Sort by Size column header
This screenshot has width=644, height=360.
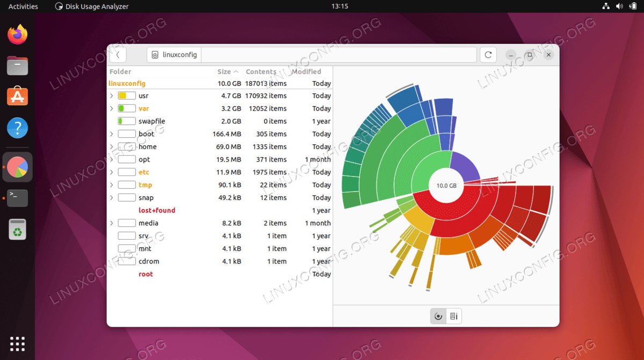pos(228,72)
